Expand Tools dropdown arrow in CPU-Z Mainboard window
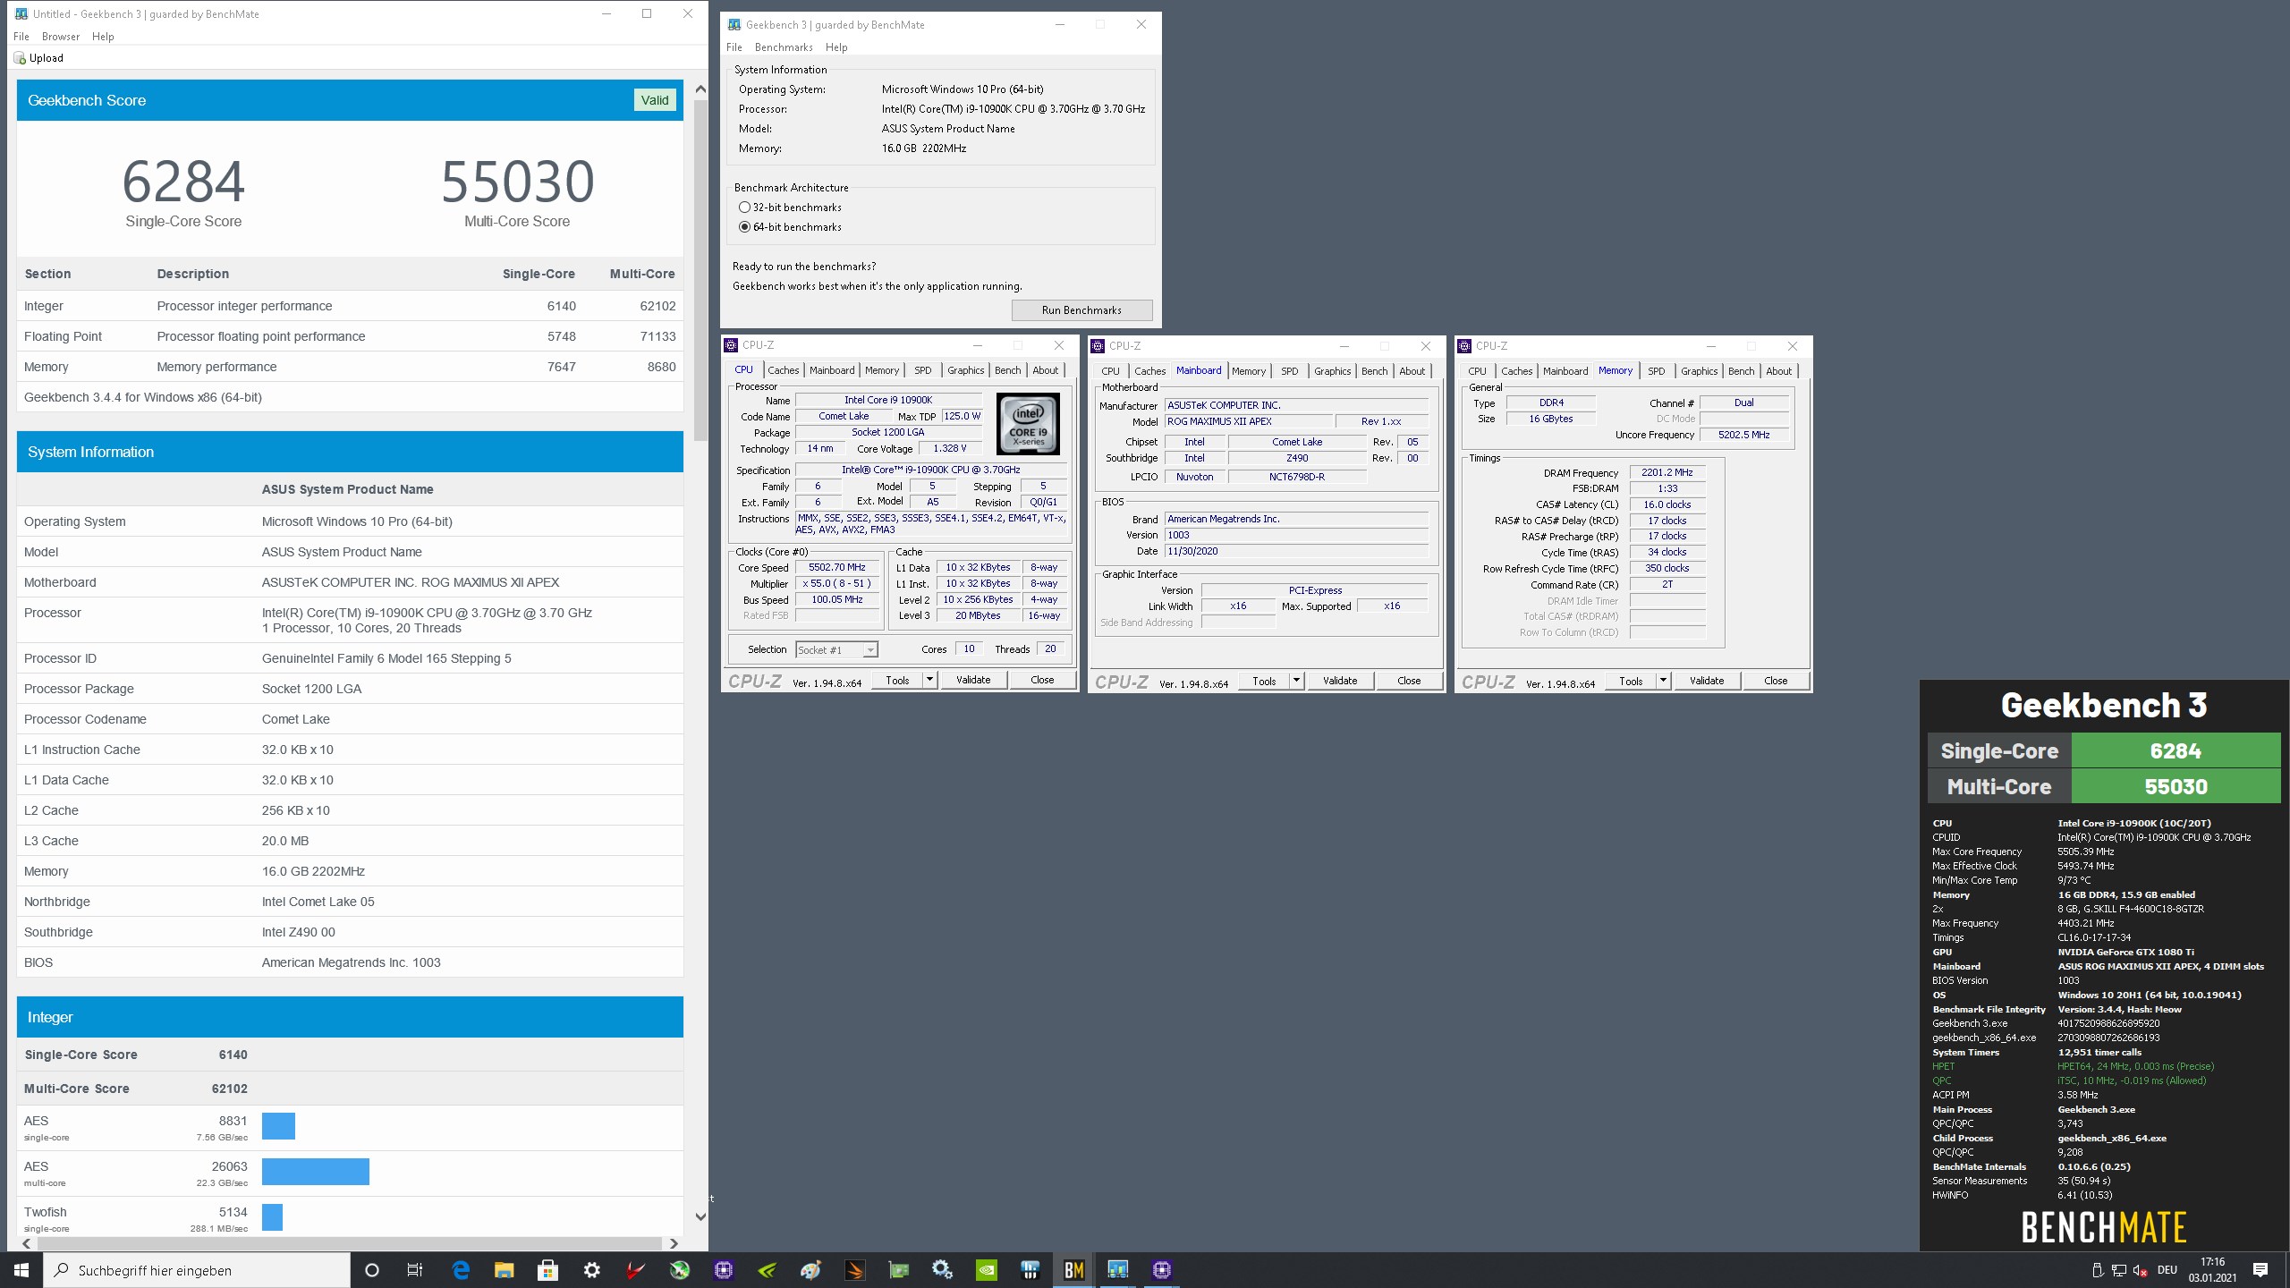 (x=1296, y=681)
